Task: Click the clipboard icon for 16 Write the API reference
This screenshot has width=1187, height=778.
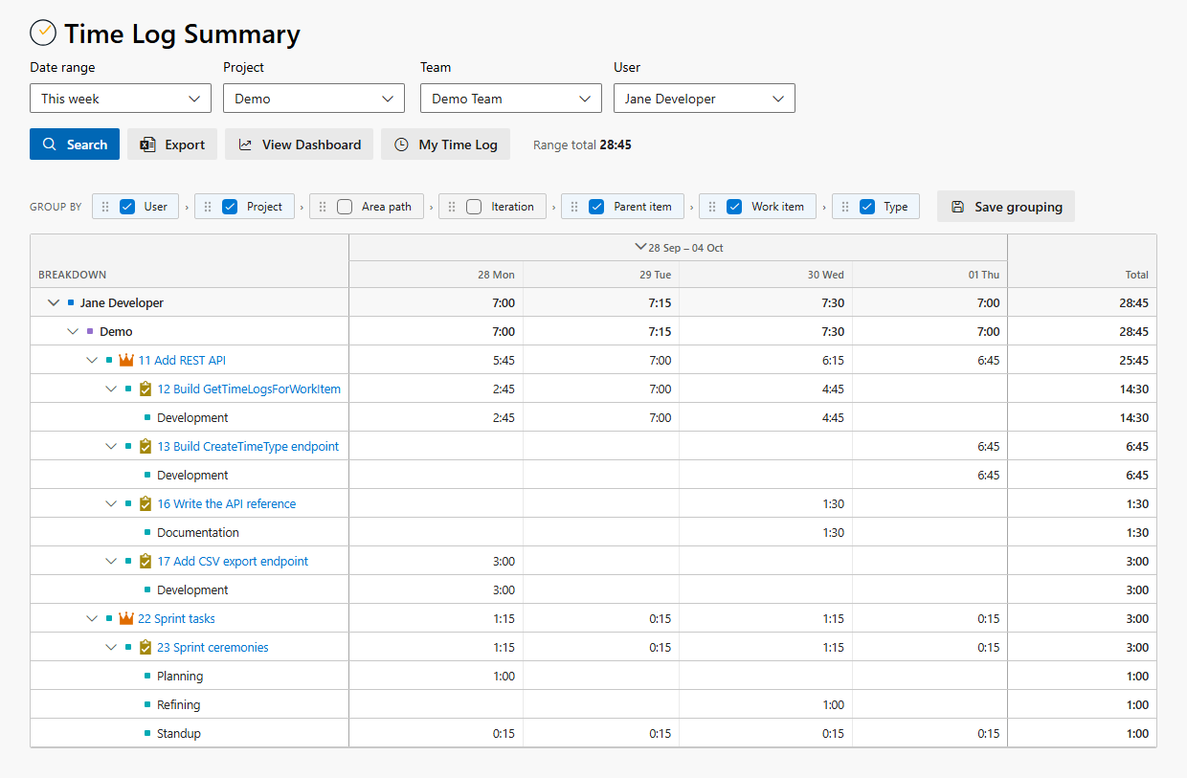Action: tap(146, 504)
